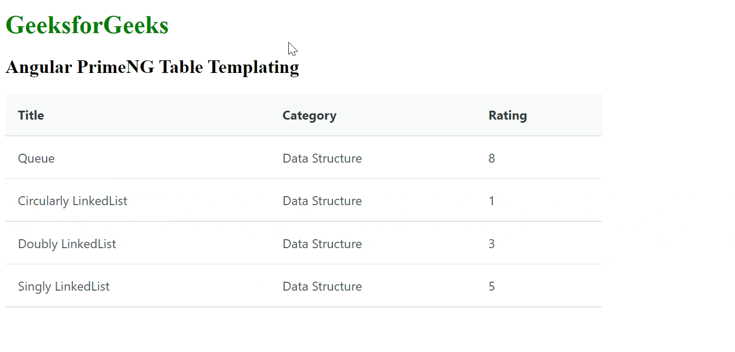Click rating 3 in Doubly LinkedList row
The height and width of the screenshot is (352, 735).
(492, 244)
